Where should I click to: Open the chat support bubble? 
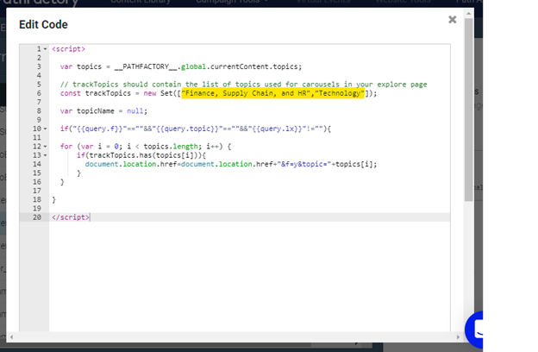click(x=474, y=330)
